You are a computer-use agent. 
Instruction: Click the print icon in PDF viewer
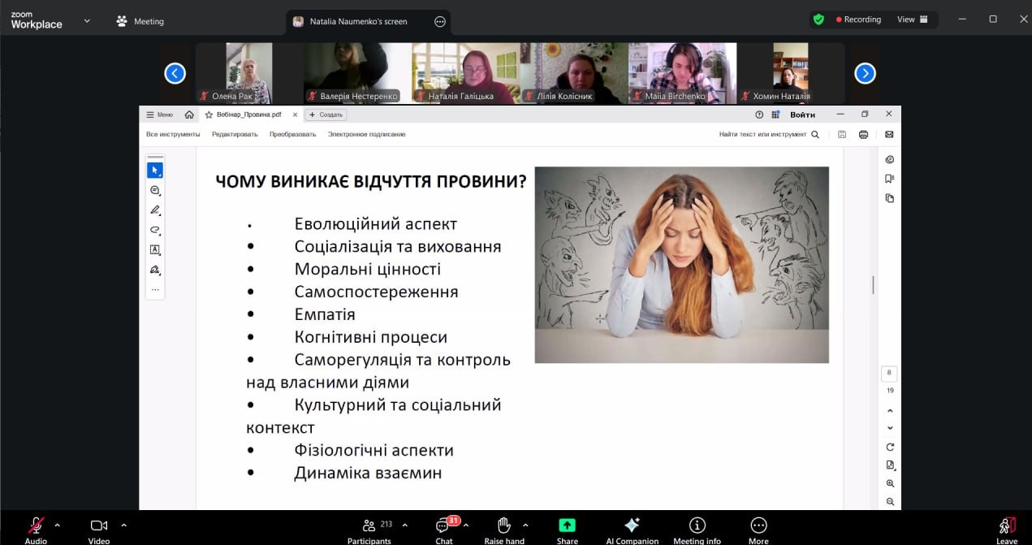(x=863, y=134)
